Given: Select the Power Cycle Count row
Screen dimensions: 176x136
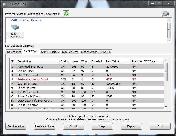Looking at the screenshot, I should (87, 96).
